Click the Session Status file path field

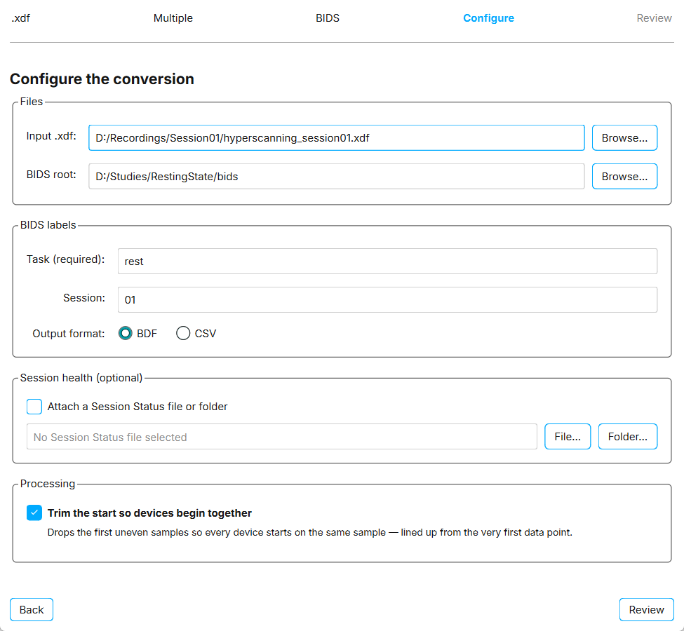tap(282, 437)
